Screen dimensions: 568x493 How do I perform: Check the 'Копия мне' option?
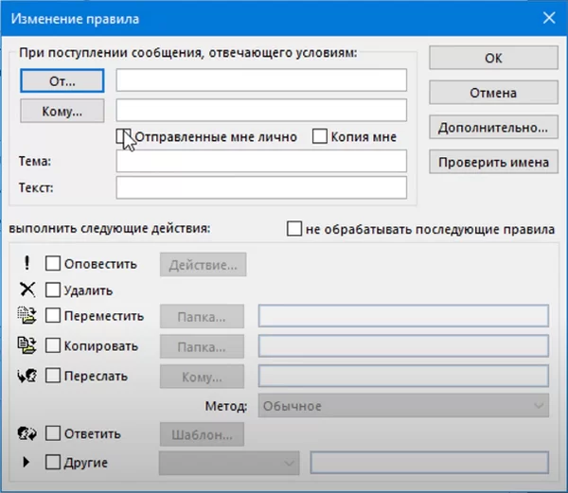click(x=320, y=136)
